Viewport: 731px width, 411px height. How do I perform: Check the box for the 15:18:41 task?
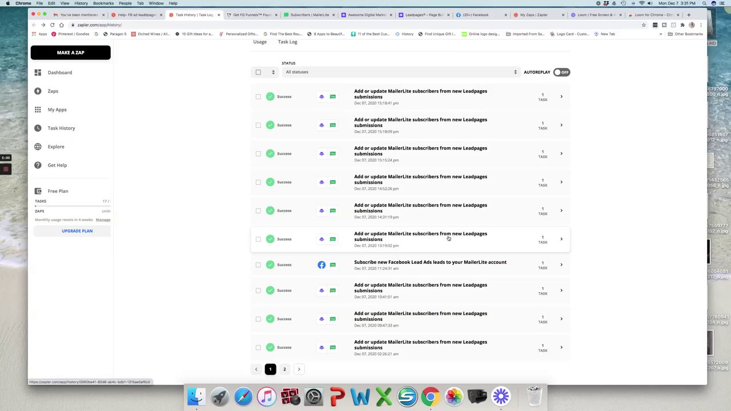click(x=258, y=96)
